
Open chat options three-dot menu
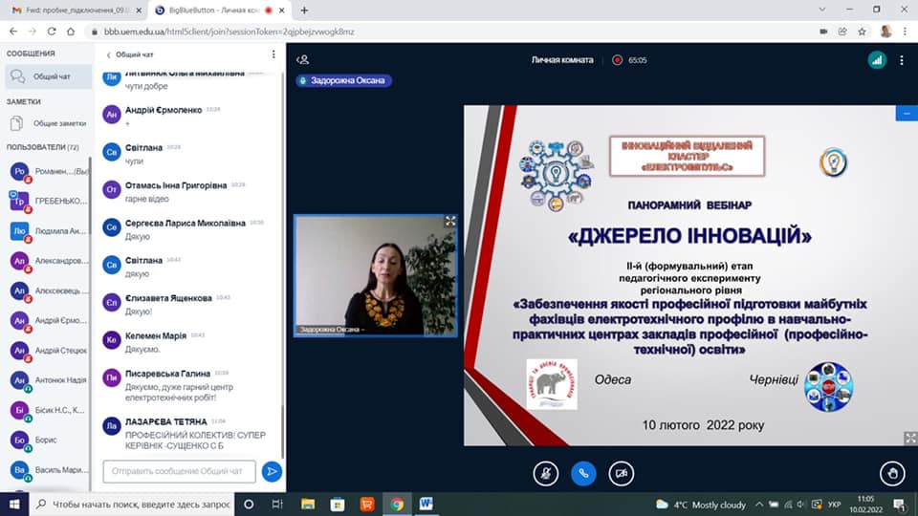[273, 54]
